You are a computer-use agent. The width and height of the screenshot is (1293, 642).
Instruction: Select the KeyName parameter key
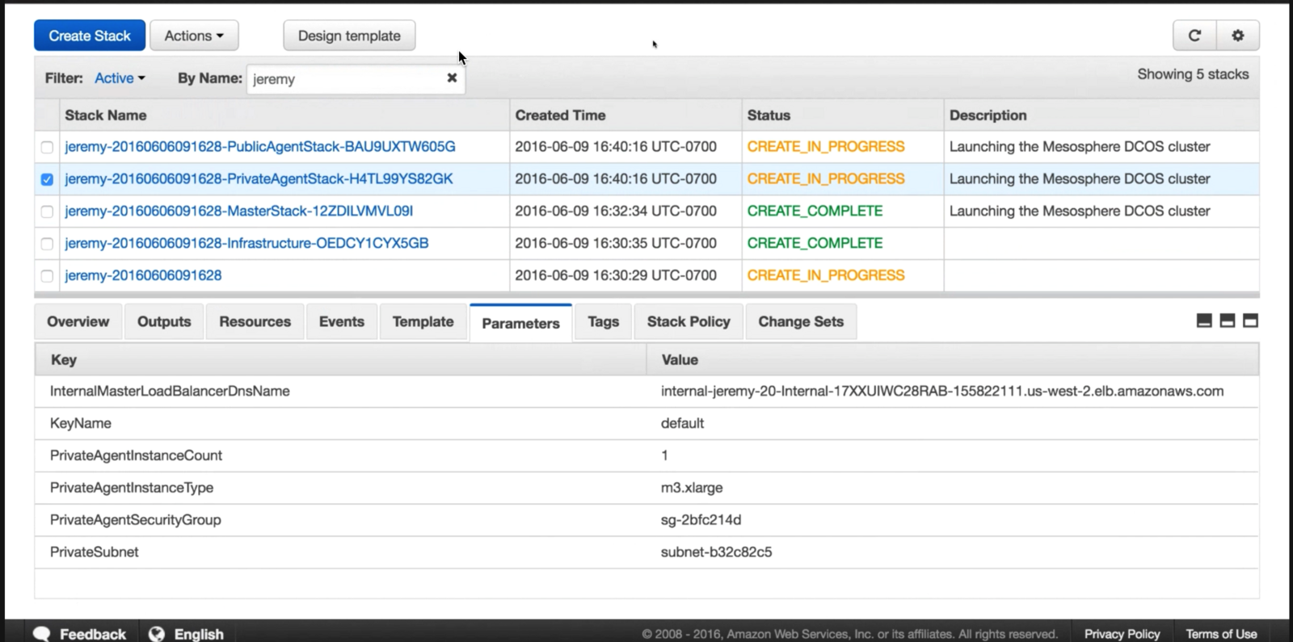[80, 423]
